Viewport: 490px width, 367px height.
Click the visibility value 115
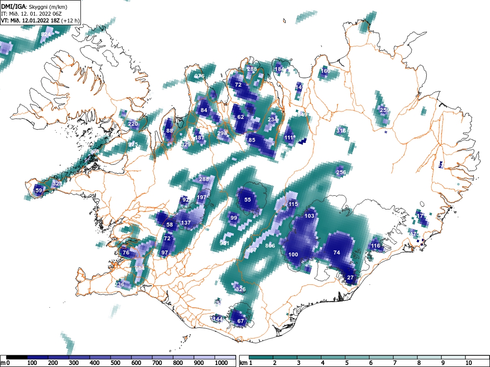tap(293, 204)
